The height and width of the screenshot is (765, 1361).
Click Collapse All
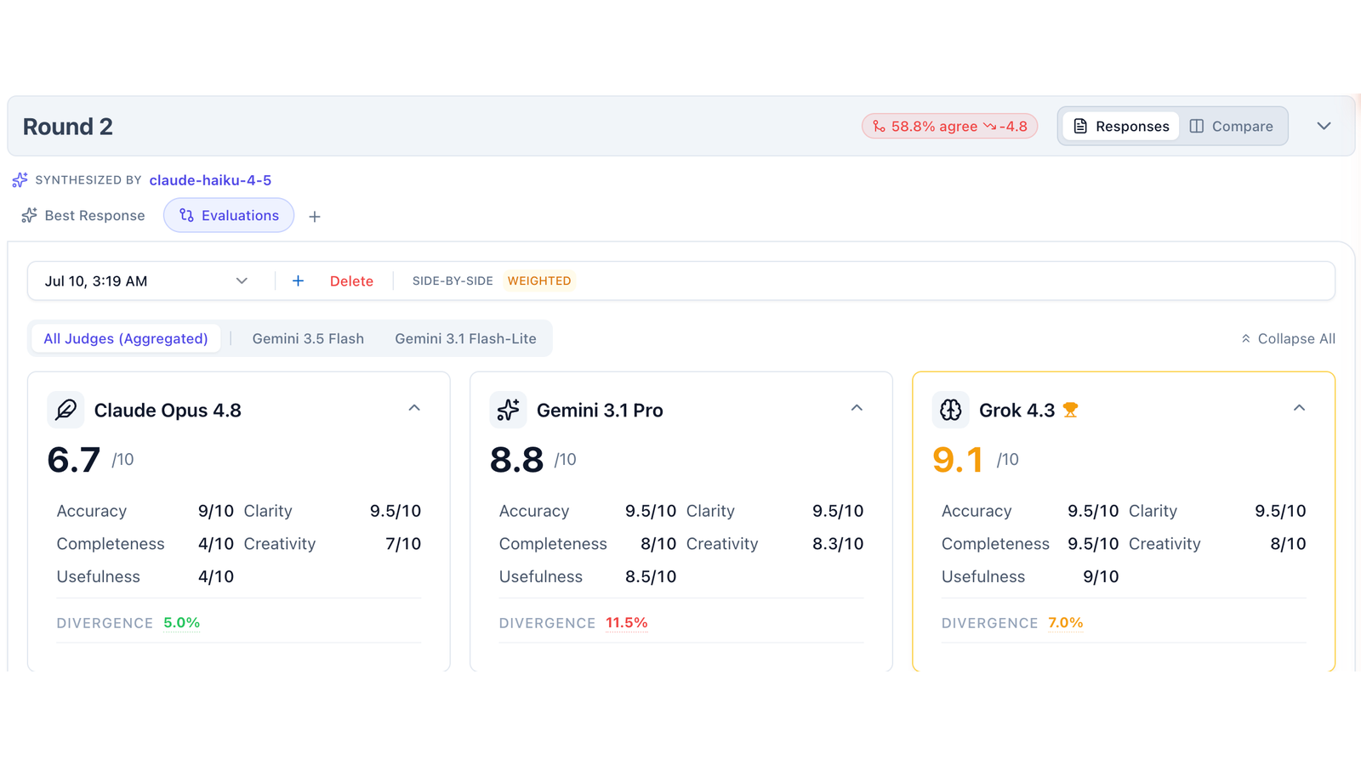point(1288,338)
